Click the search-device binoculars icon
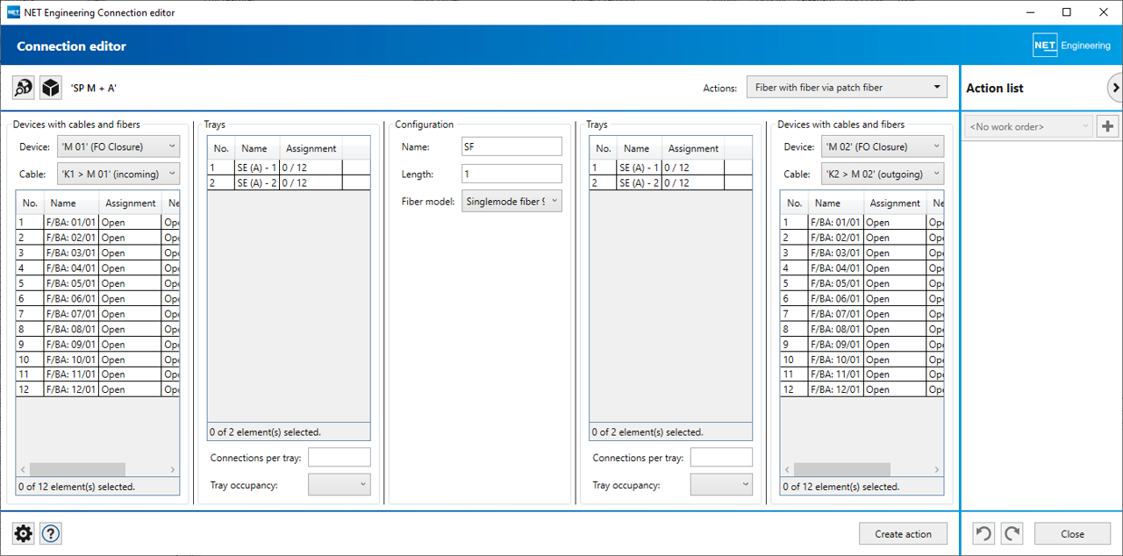This screenshot has width=1123, height=556. coord(24,88)
